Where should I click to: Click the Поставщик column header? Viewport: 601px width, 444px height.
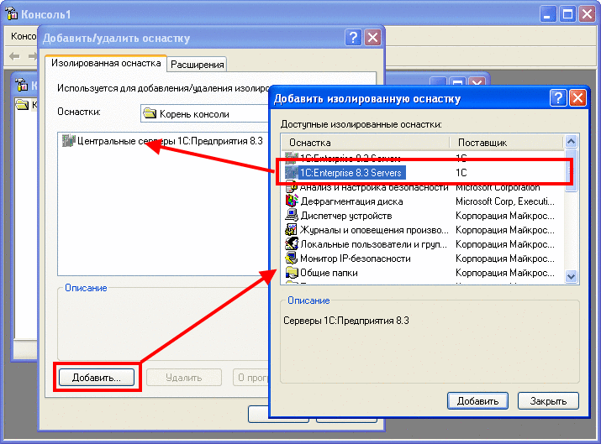(x=507, y=143)
